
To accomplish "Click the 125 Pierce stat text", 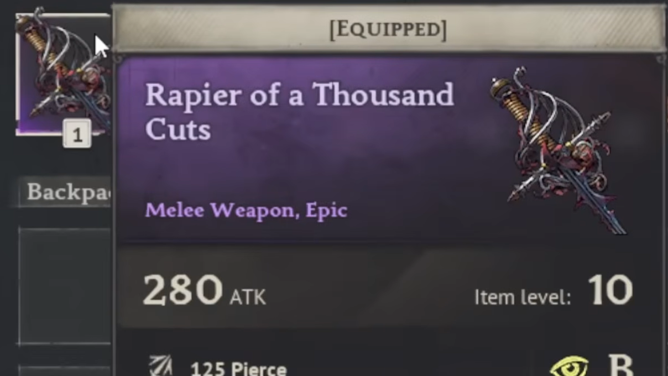I will 238,368.
